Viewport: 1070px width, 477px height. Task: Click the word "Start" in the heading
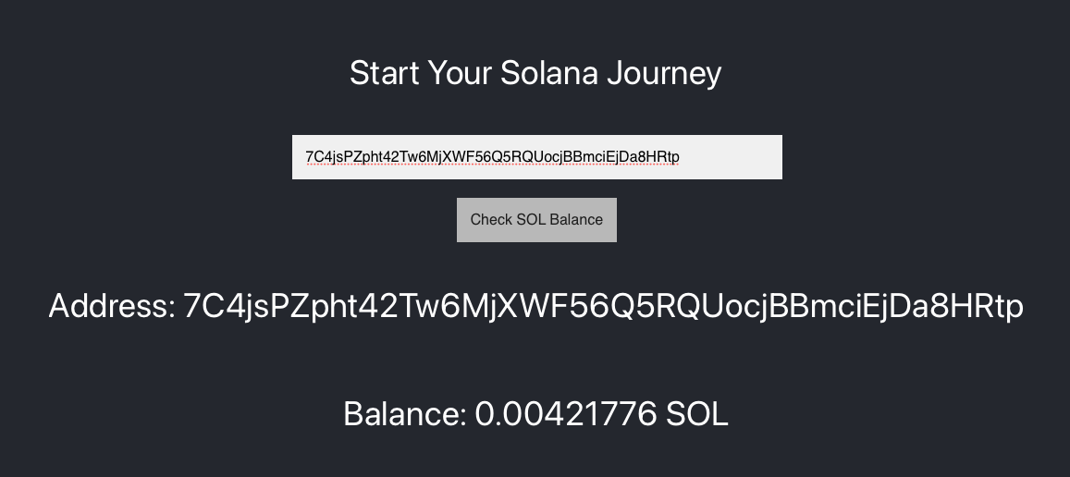384,74
